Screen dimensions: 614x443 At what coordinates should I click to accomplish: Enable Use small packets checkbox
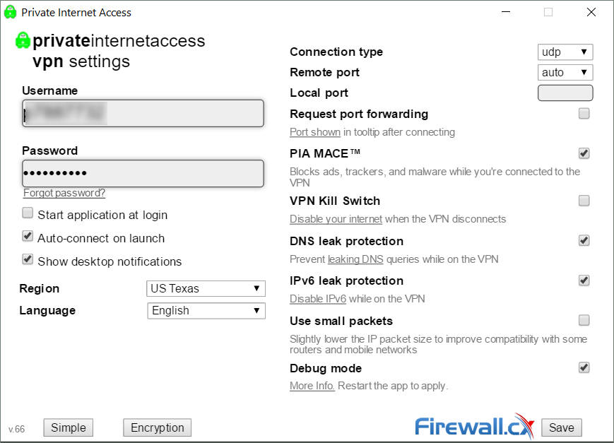click(x=584, y=320)
